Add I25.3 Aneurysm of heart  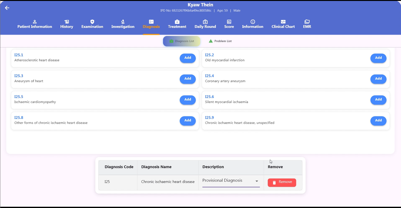[x=188, y=79]
